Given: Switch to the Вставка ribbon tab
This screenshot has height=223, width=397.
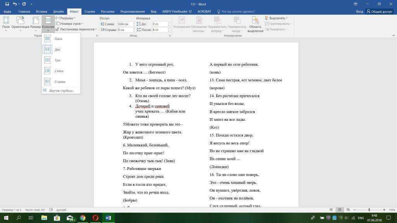Looking at the screenshot, I should click(41, 12).
